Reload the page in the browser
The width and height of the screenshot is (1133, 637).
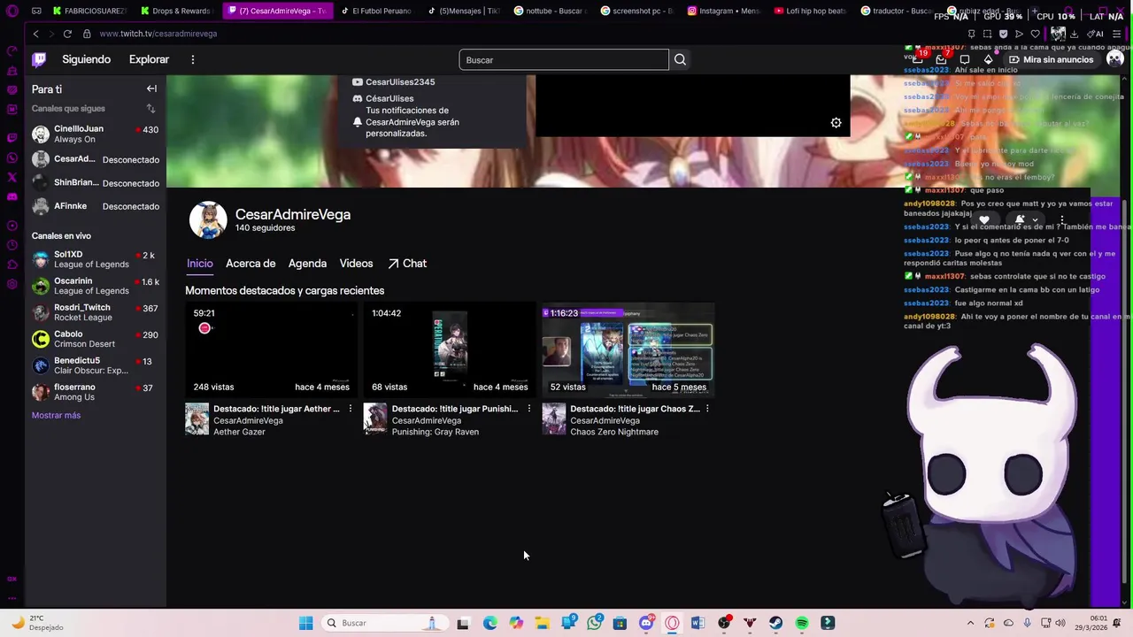[67, 34]
